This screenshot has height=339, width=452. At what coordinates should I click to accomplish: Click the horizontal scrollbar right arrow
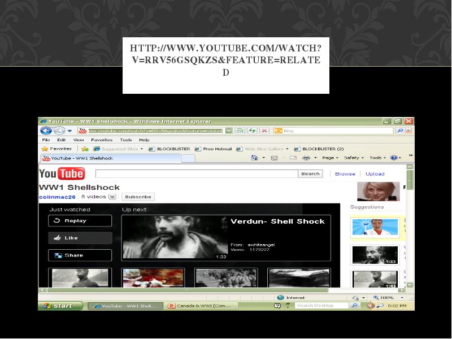(x=401, y=290)
